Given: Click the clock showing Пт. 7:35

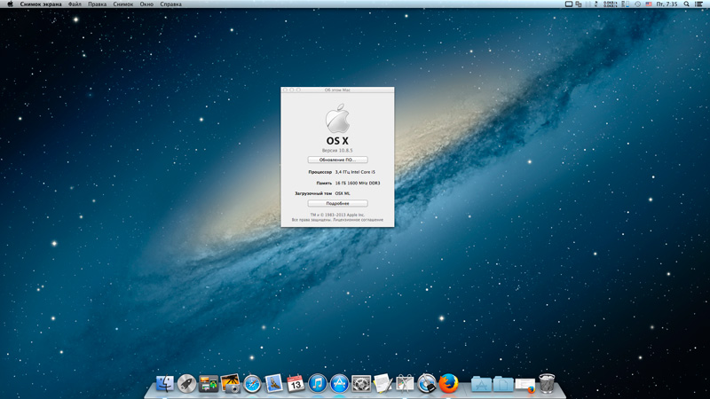Looking at the screenshot, I should point(667,4).
